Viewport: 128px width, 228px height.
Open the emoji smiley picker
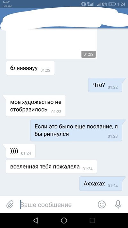pyautogui.click(x=101, y=205)
